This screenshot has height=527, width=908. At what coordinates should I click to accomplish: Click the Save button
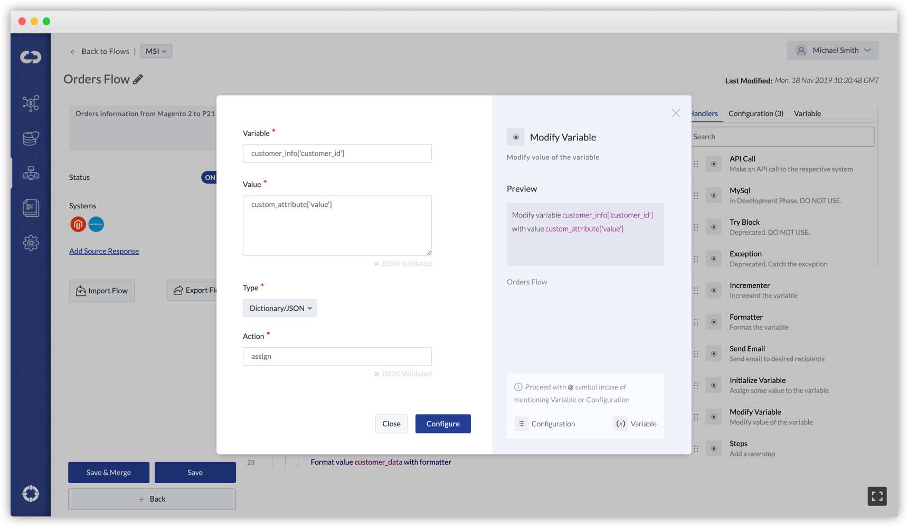point(195,473)
